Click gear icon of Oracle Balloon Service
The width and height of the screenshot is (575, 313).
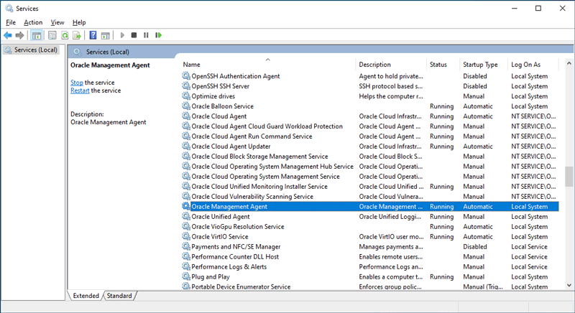click(186, 106)
